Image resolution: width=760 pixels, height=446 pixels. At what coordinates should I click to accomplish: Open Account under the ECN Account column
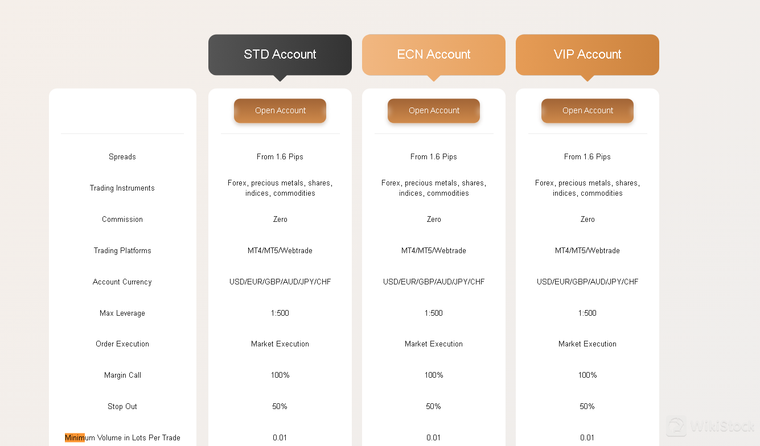[x=433, y=110]
